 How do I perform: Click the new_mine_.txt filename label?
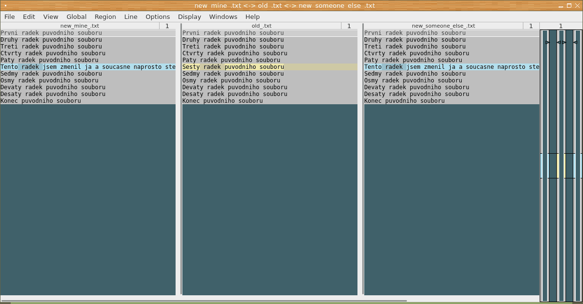80,26
